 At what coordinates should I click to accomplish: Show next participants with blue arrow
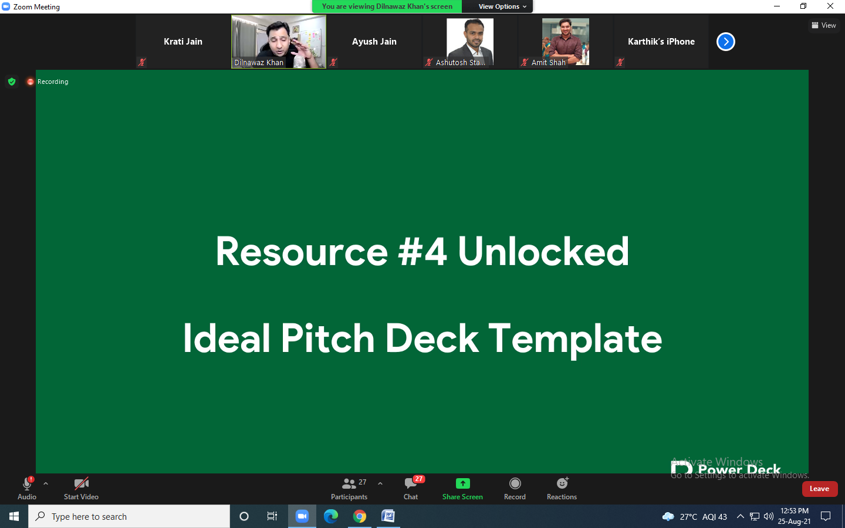point(726,42)
